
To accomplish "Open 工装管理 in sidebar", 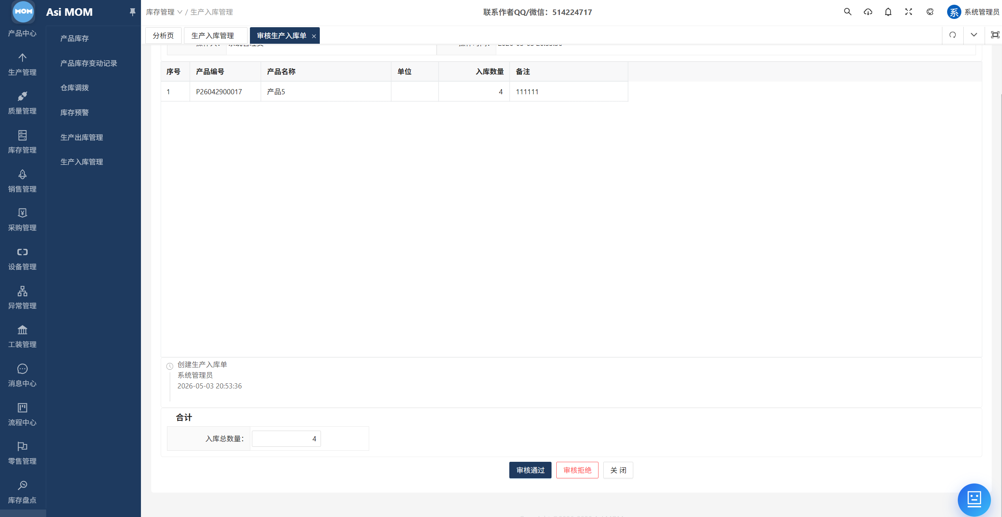I will (23, 337).
